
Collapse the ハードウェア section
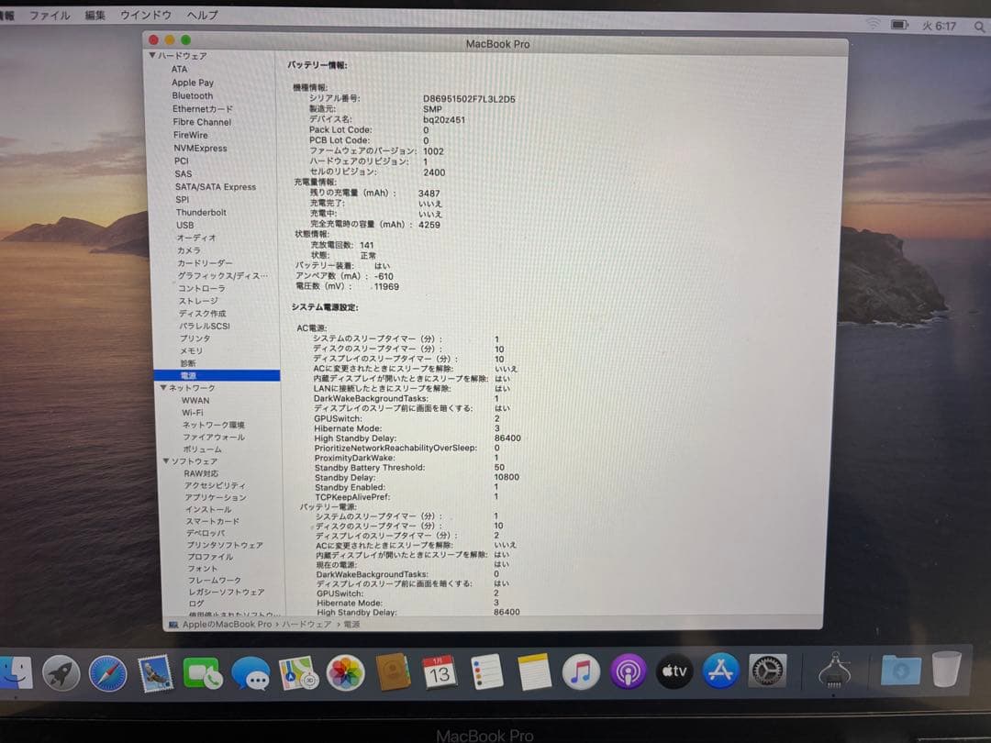pos(152,56)
